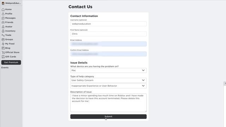Open the Groups sidebar icon
This screenshot has width=226, height=127.
(3, 40)
